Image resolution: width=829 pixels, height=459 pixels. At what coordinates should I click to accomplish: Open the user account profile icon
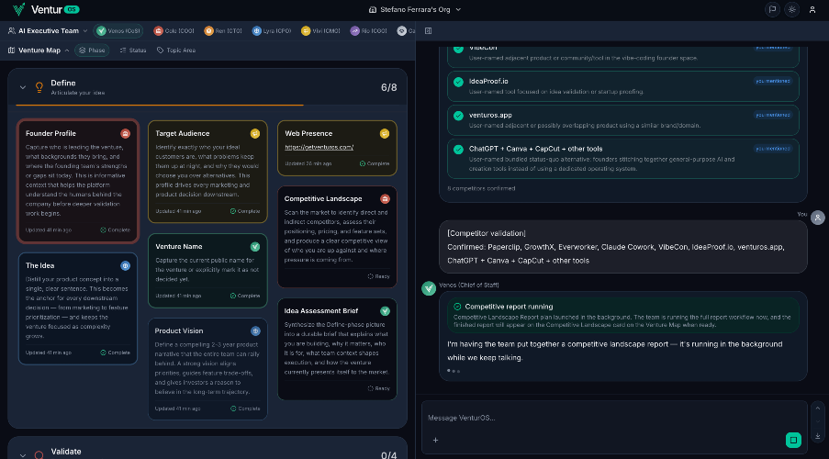(x=812, y=9)
